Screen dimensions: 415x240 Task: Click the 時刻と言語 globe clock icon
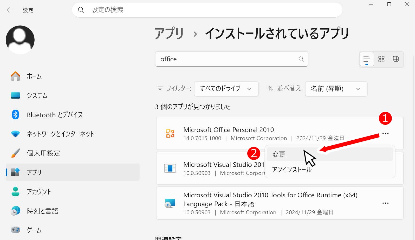click(x=15, y=211)
